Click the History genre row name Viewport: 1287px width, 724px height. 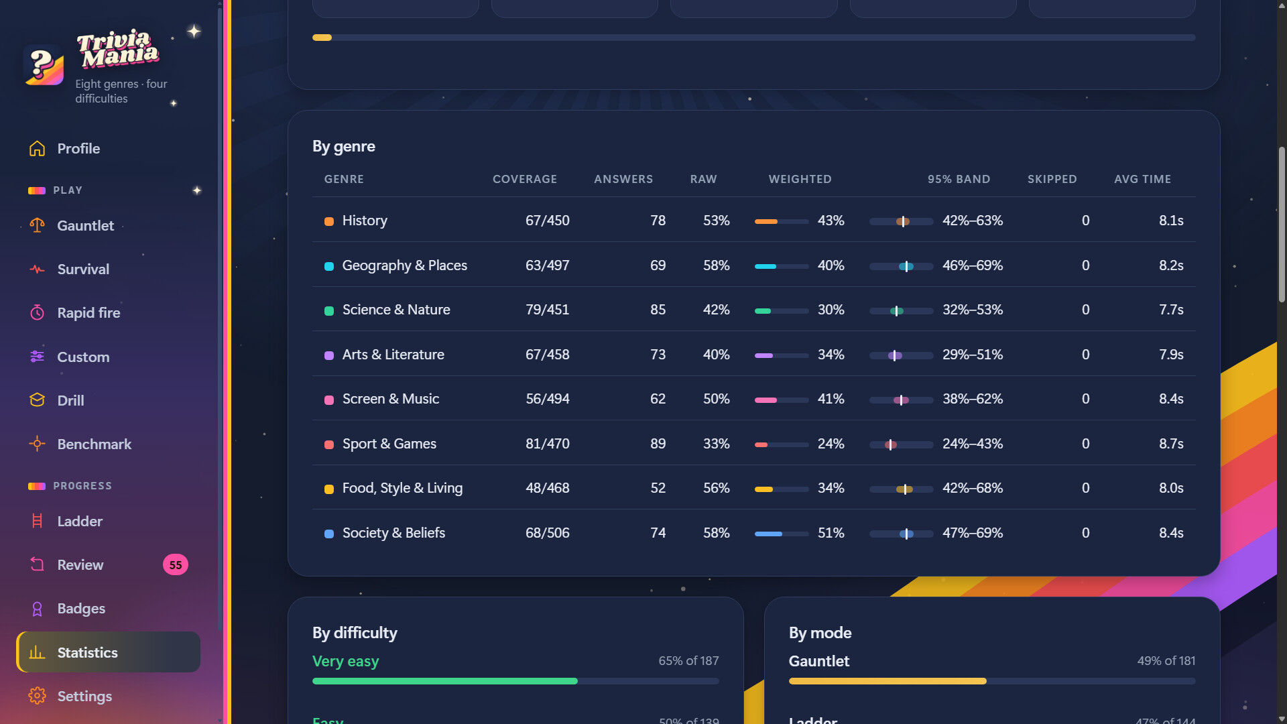pos(365,221)
